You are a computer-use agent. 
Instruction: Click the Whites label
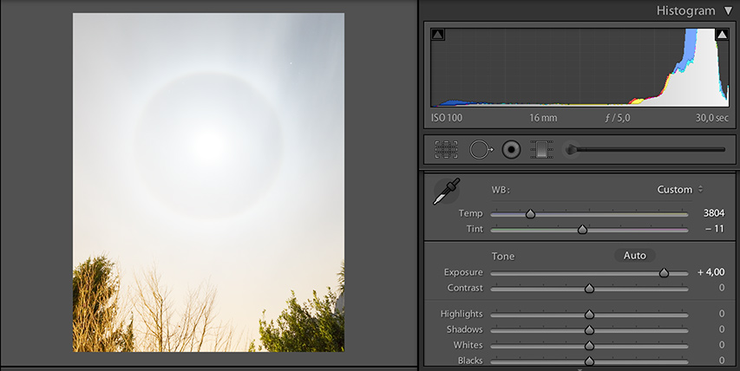468,345
